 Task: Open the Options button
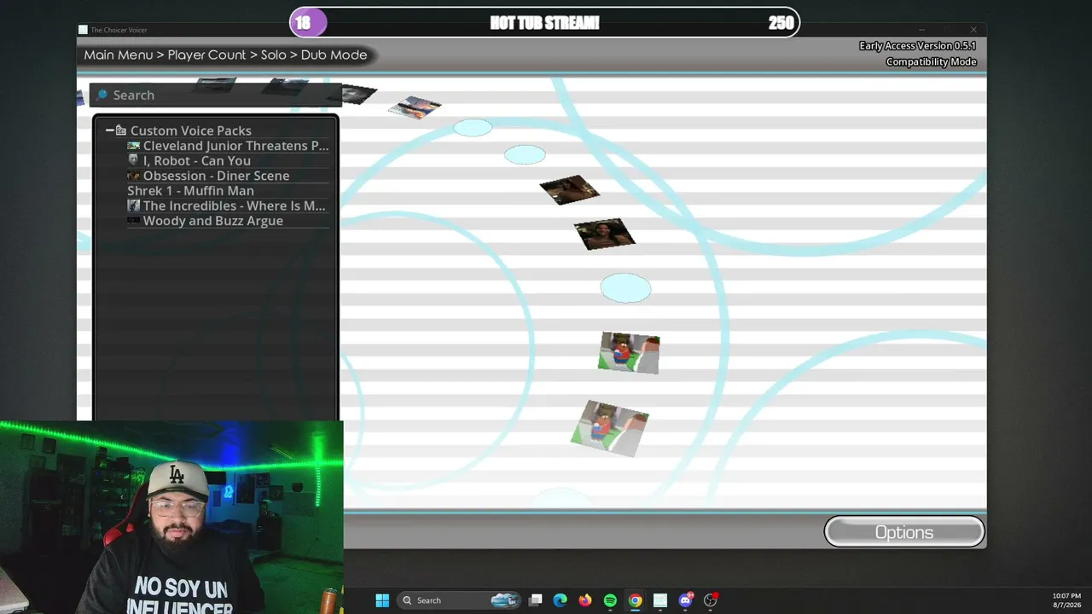[x=904, y=532]
